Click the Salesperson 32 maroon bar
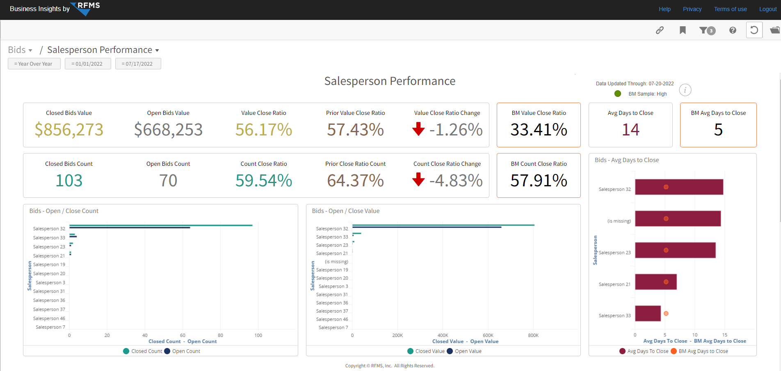This screenshot has width=781, height=371. coord(679,187)
